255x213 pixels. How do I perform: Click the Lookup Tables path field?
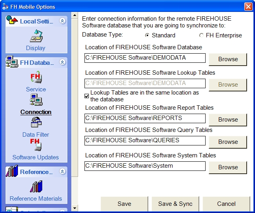[145, 83]
